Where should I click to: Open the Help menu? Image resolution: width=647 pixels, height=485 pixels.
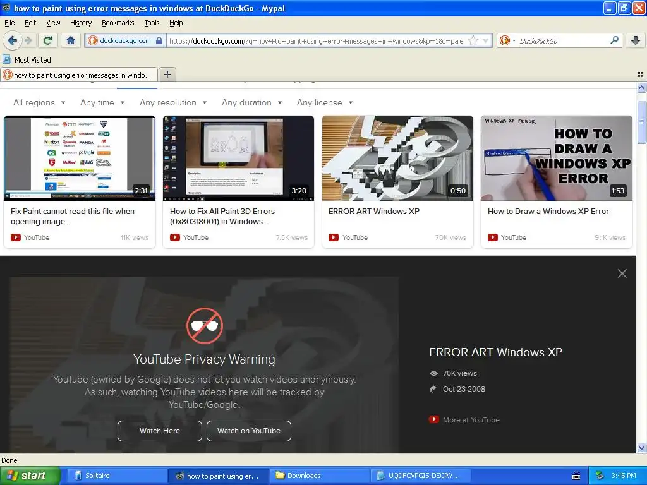click(x=176, y=23)
